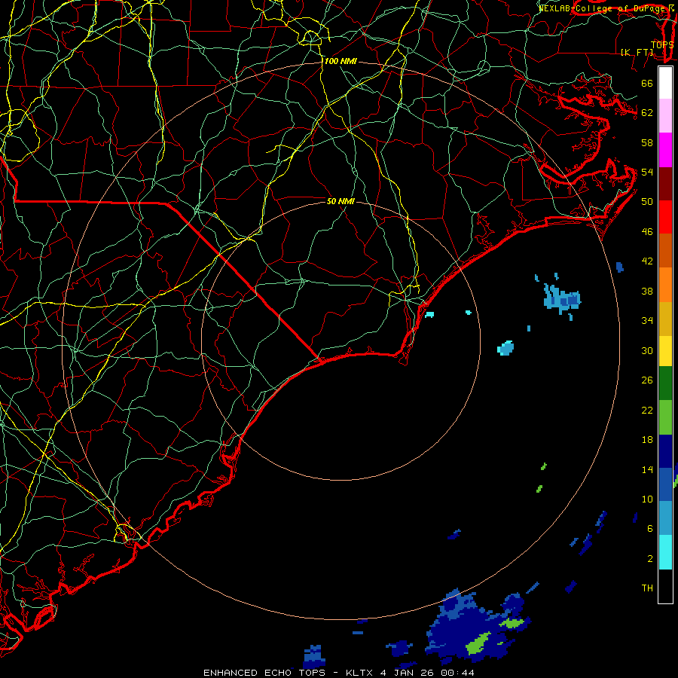678x678 pixels.
Task: Click the white 66+ legend color block
Action: pyautogui.click(x=665, y=83)
